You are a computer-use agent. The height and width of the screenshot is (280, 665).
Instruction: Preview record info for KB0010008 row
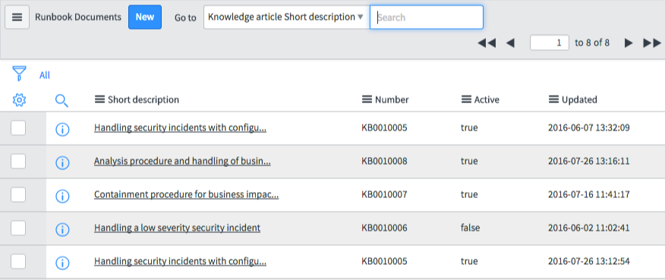pos(62,163)
